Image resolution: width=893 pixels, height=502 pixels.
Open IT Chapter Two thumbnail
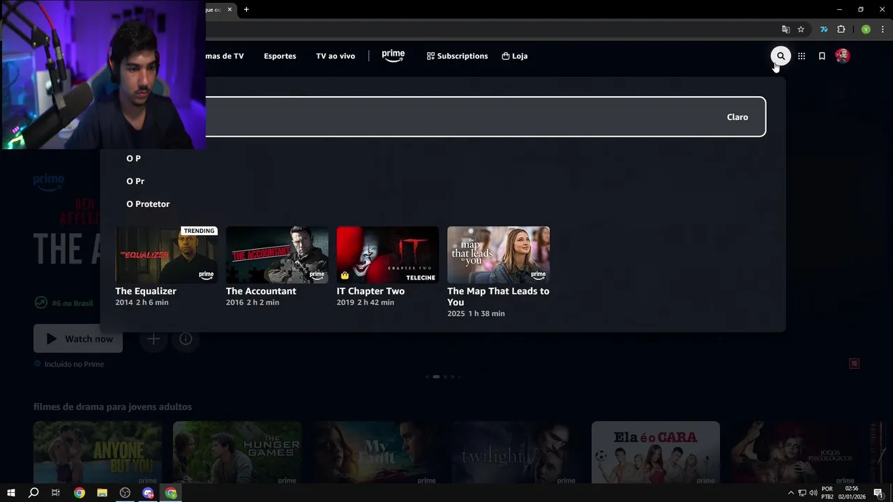[388, 254]
